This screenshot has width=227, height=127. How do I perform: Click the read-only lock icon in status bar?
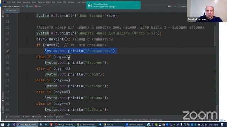pos(216,120)
